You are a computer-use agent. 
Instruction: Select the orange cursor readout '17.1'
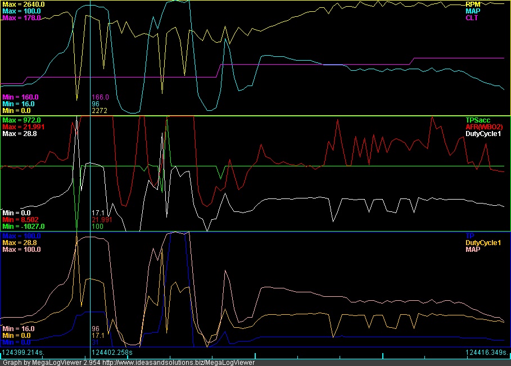coord(98,336)
